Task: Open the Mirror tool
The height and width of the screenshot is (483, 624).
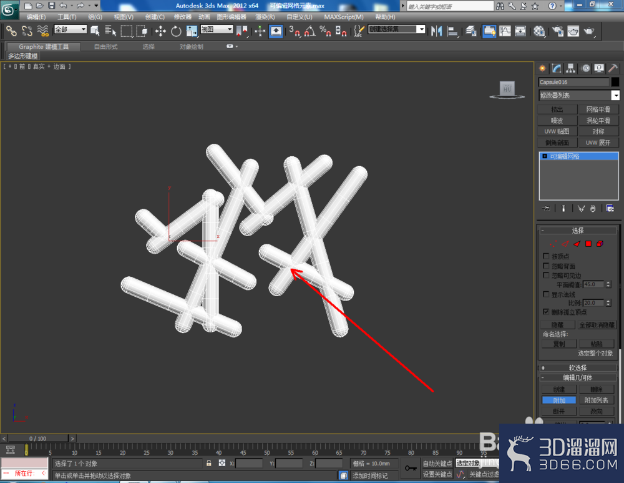Action: 437,31
